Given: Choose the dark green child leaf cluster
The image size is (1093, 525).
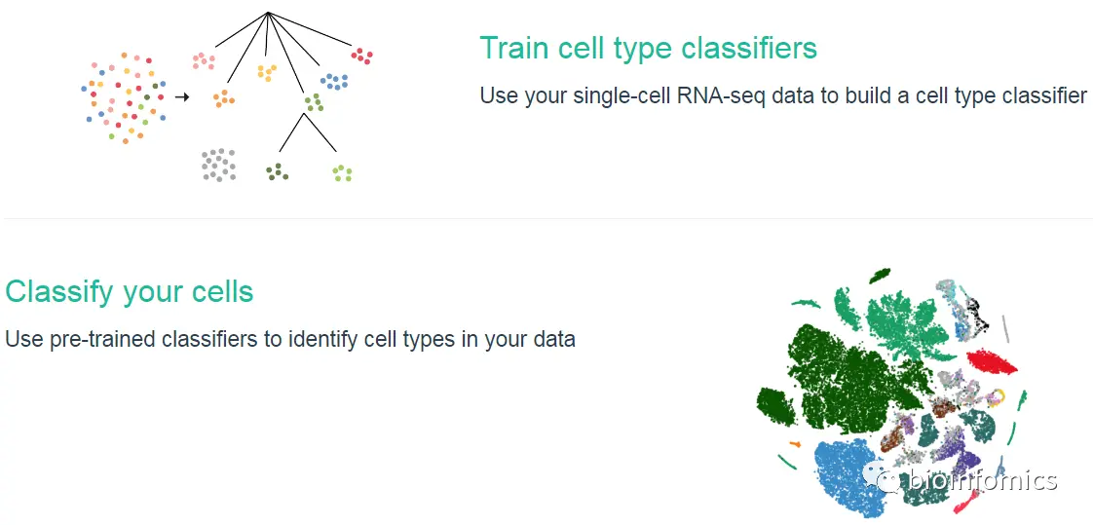Looking at the screenshot, I should point(277,171).
